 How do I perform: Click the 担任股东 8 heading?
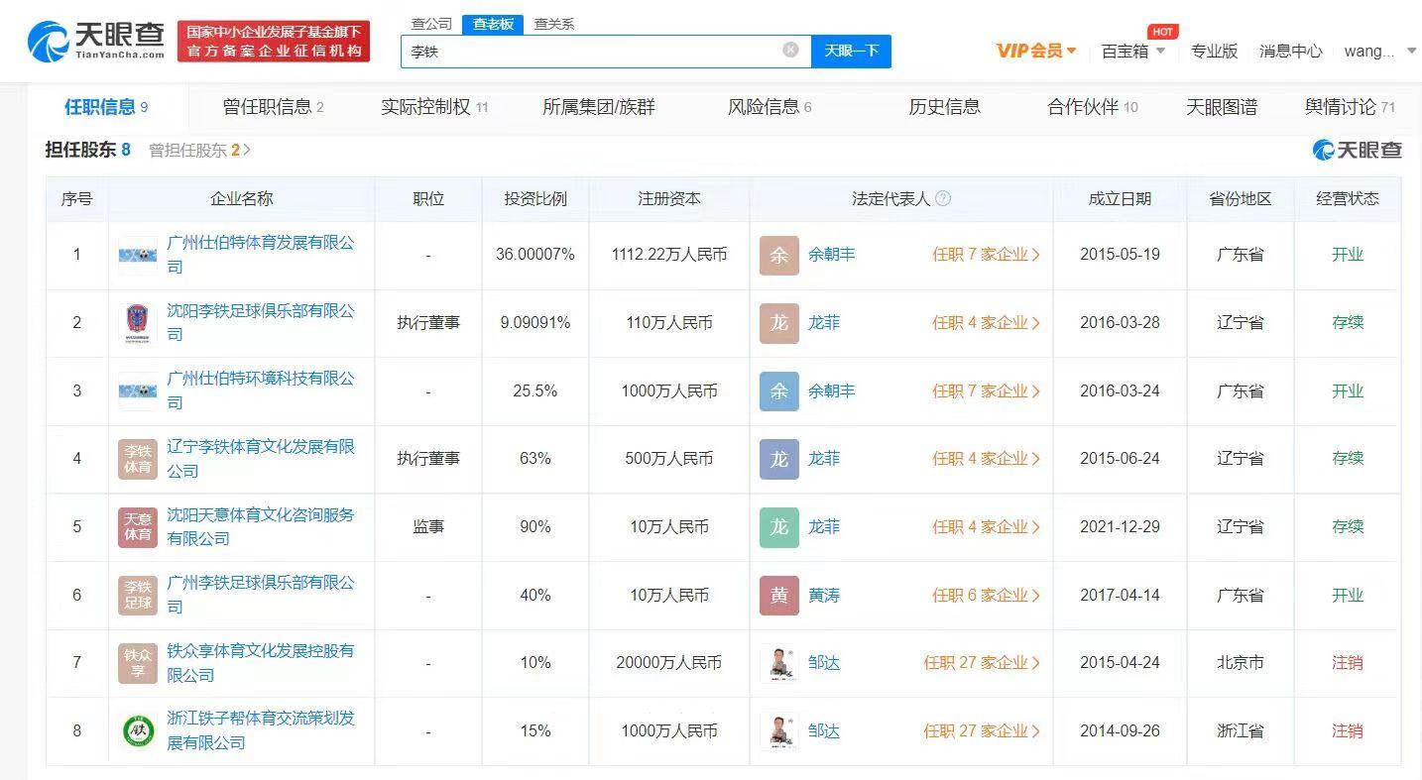point(87,150)
